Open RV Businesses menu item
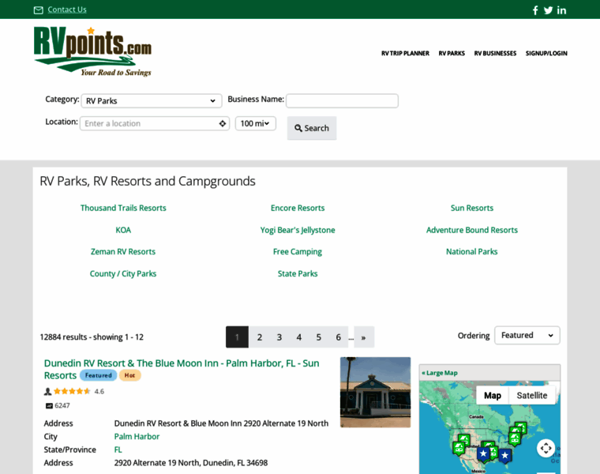600x474 pixels. pos(495,53)
